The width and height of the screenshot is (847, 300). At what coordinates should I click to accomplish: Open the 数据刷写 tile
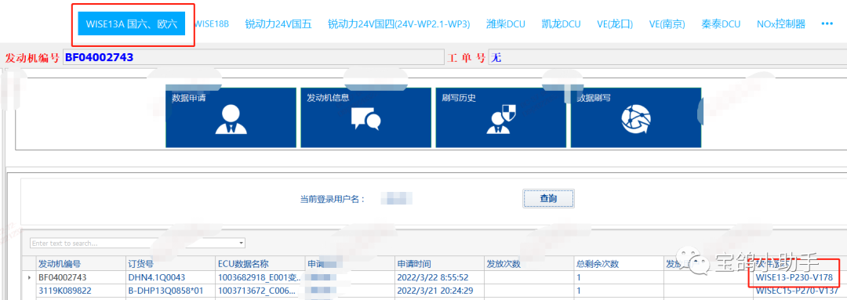[x=636, y=117]
